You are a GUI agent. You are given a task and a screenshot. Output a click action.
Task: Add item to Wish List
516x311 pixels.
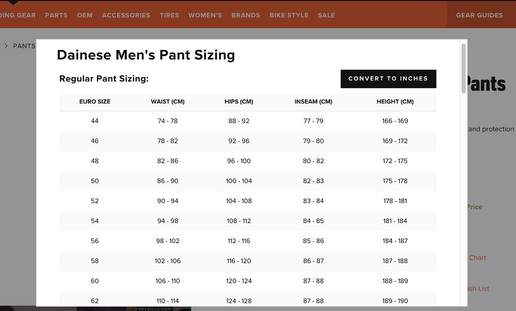coord(477,289)
